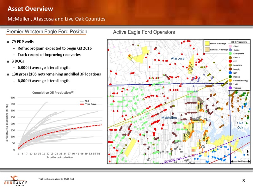Viewport: 253px width, 190px height.
Task: Select the Swift gray legend dot
Action: [x=230, y=84]
